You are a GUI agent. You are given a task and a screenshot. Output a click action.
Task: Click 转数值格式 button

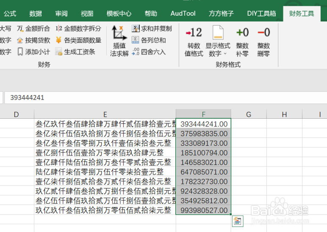point(194,41)
